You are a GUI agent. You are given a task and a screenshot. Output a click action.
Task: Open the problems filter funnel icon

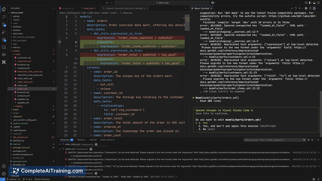pos(304,140)
